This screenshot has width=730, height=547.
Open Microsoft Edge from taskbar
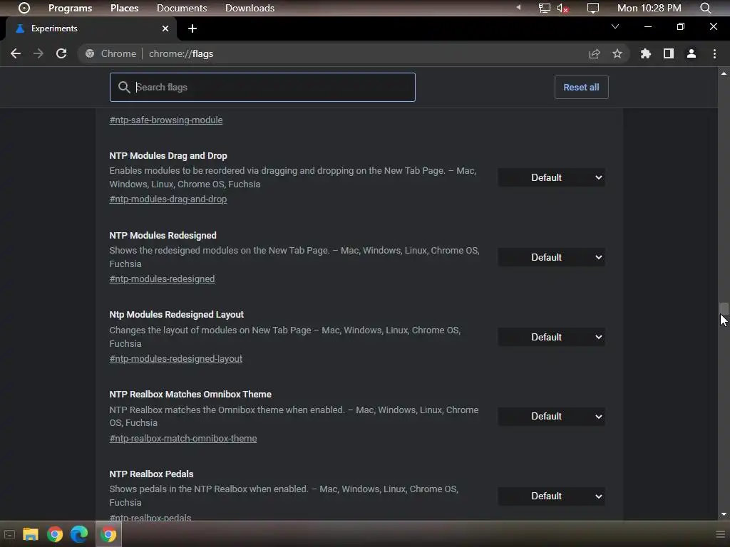(x=79, y=534)
